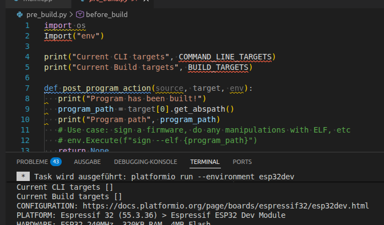Click the Python file icon in breadcrumb
384x225 pixels.
pyautogui.click(x=19, y=15)
